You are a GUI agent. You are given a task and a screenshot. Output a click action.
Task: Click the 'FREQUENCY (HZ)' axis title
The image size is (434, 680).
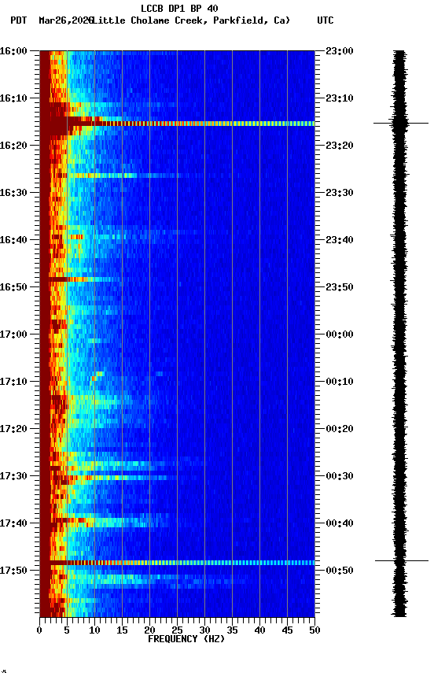pos(186,639)
